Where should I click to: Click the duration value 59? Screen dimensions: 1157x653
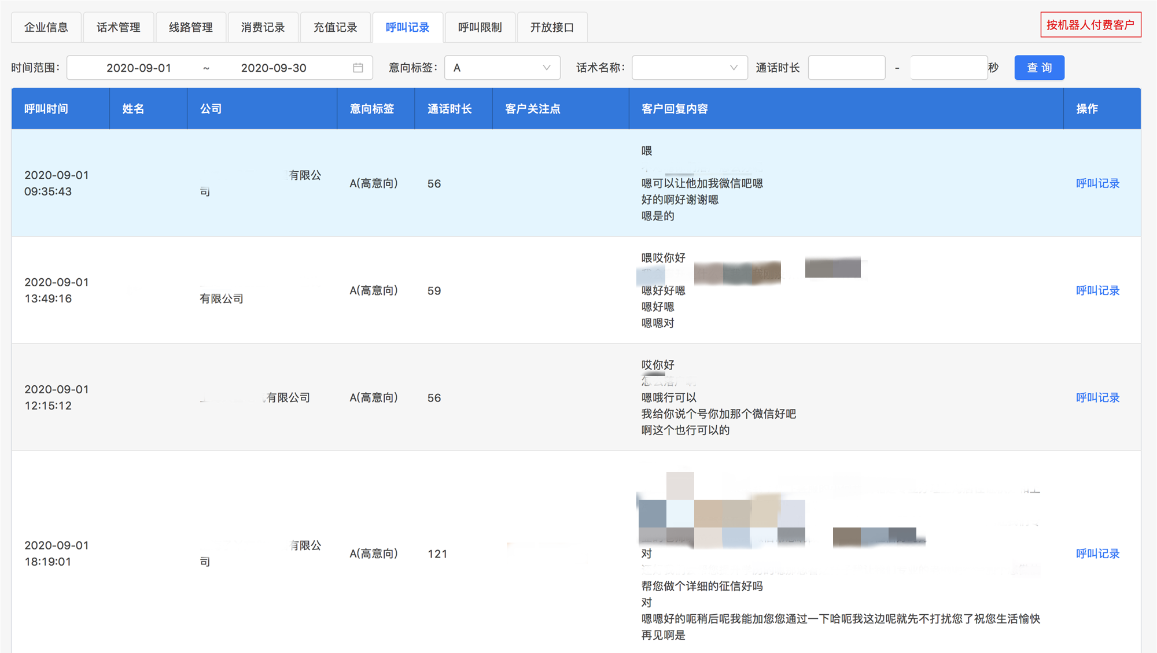coord(434,291)
